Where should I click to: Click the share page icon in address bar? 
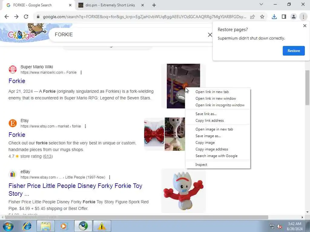tap(252, 17)
